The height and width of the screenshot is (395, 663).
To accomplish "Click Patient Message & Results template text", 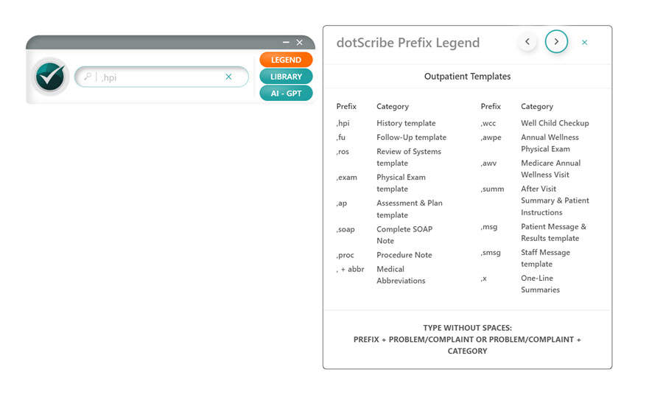I will point(553,232).
